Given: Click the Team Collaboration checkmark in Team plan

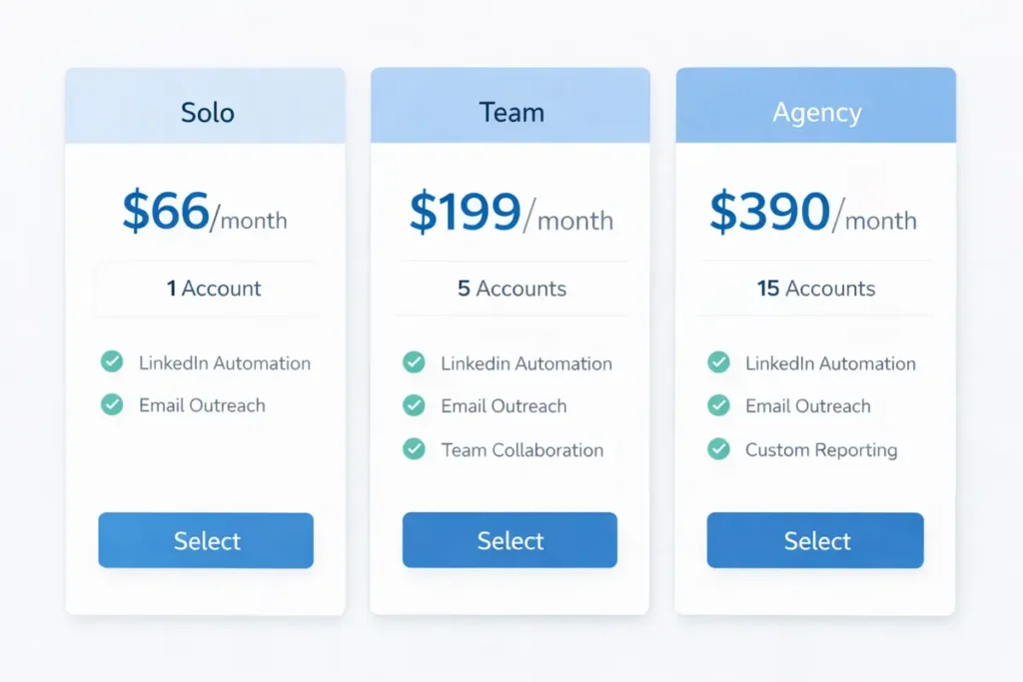Looking at the screenshot, I should [x=415, y=449].
